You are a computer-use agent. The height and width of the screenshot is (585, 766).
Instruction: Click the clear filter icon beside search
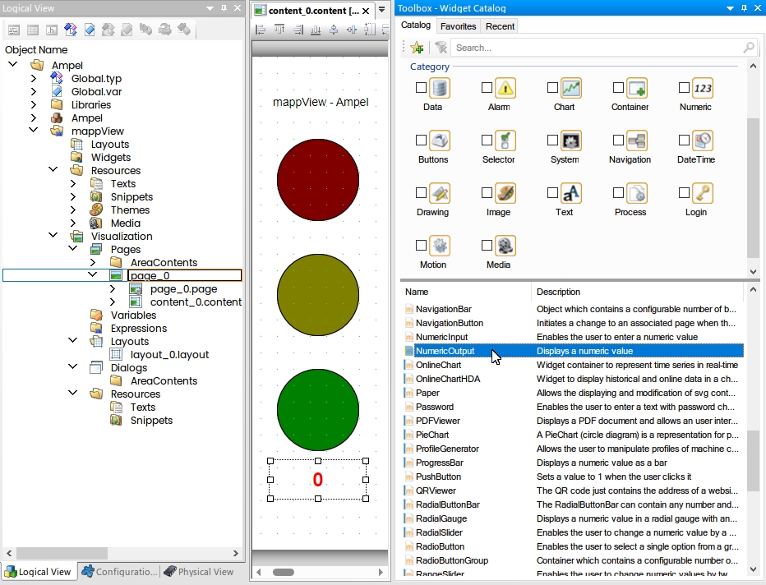click(441, 48)
